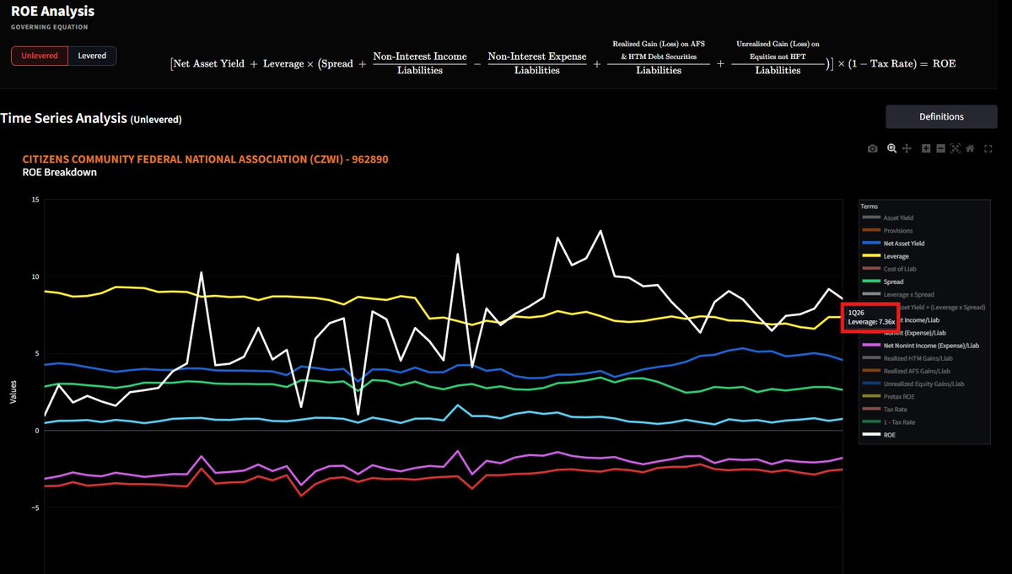Click 'Unrealized Gain (Loss) on' equation term
Screen dimensions: 1012x574
tap(778, 44)
